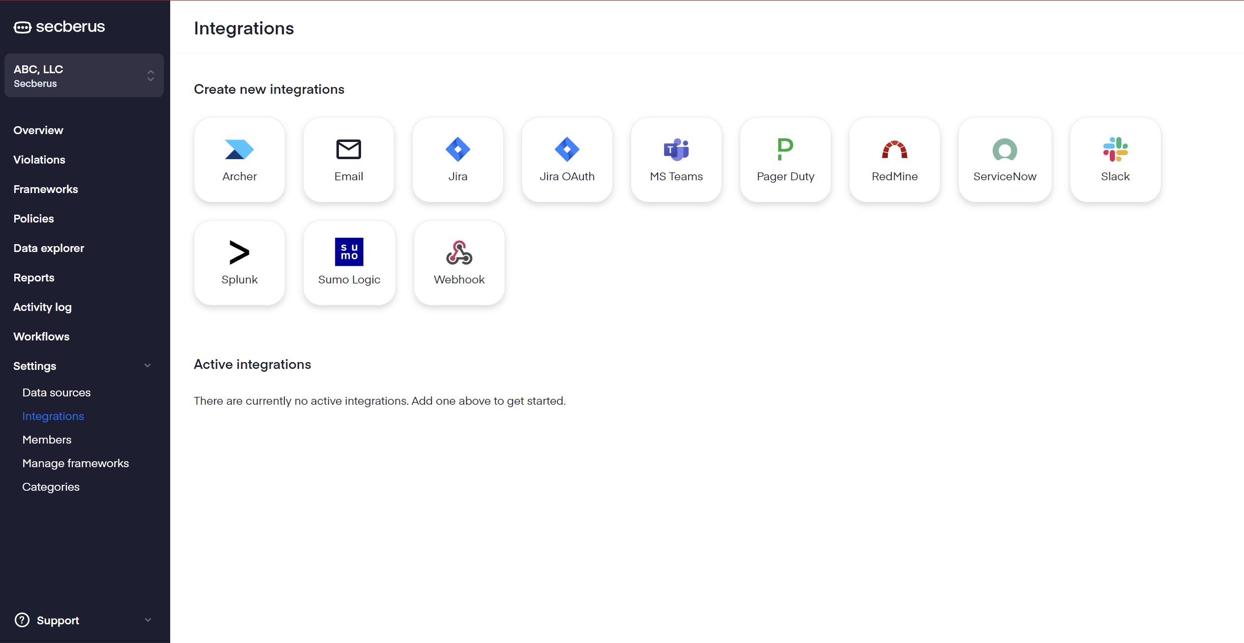The width and height of the screenshot is (1244, 643).
Task: Click the Sumo Logic card label
Action: 349,280
